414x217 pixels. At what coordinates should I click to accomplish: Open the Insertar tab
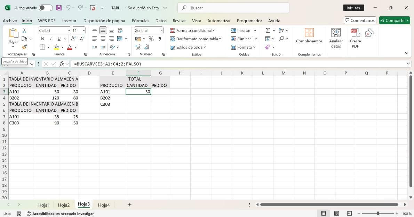pos(69,20)
